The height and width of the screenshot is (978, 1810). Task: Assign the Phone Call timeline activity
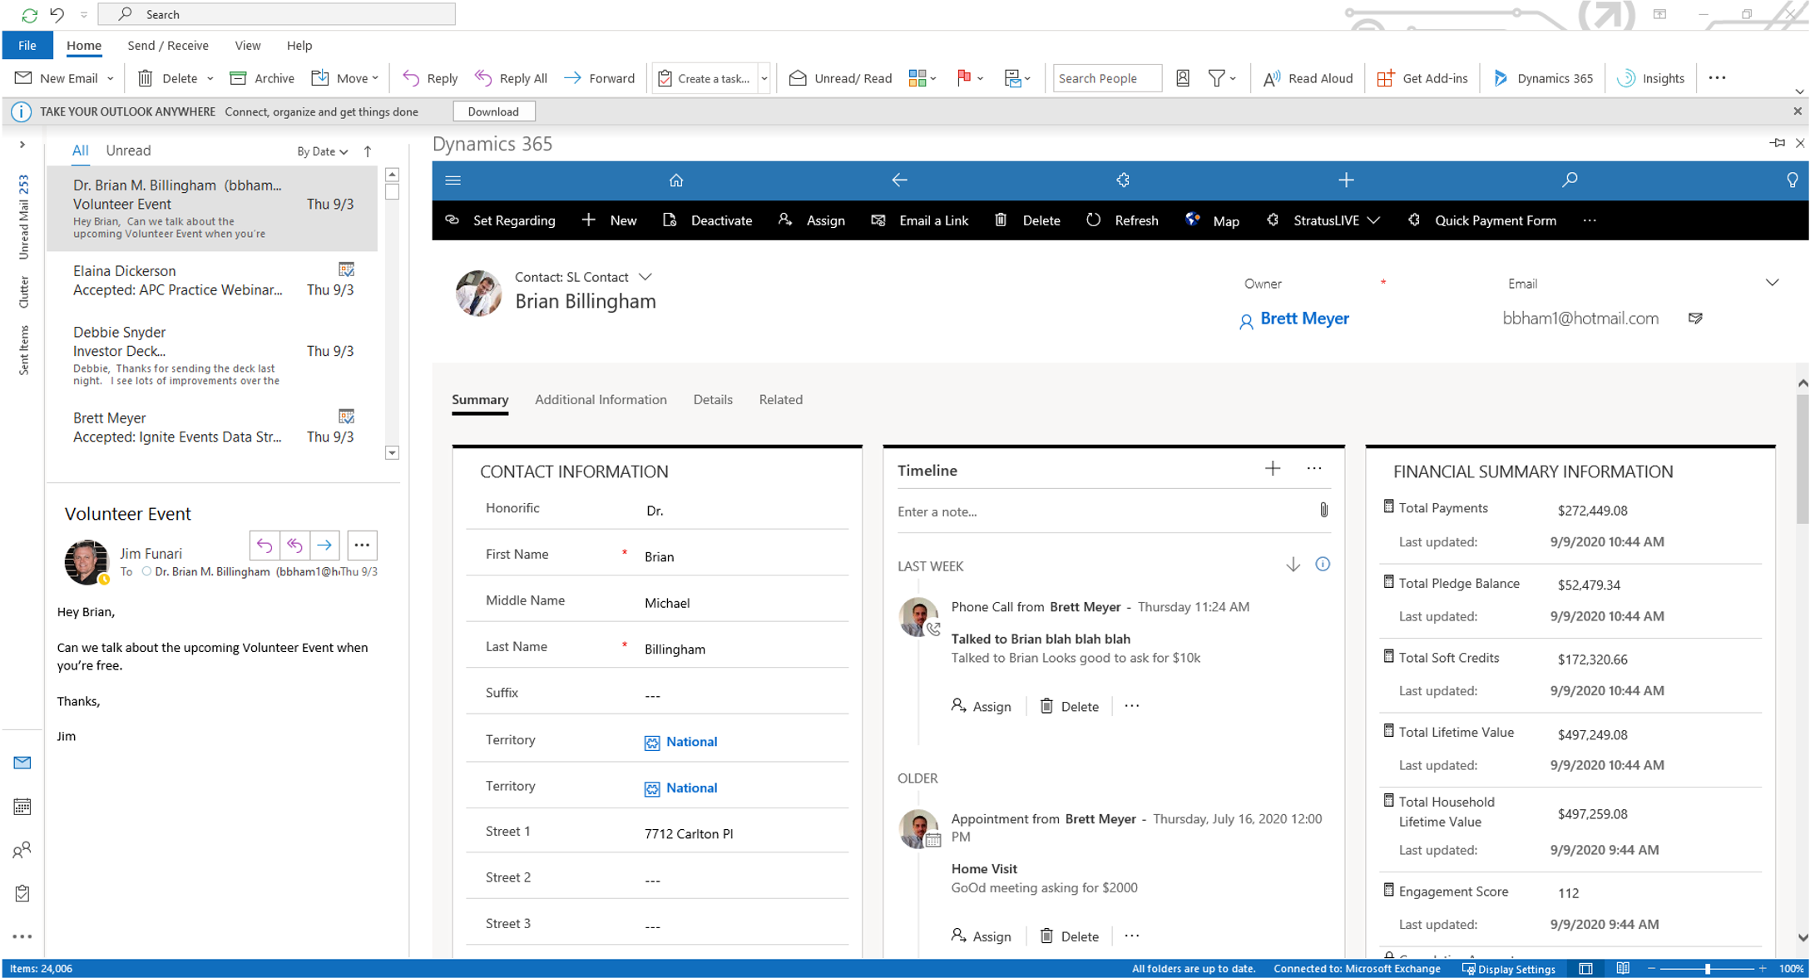click(982, 706)
